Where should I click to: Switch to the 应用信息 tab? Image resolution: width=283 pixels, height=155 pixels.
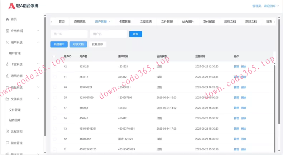(80, 21)
